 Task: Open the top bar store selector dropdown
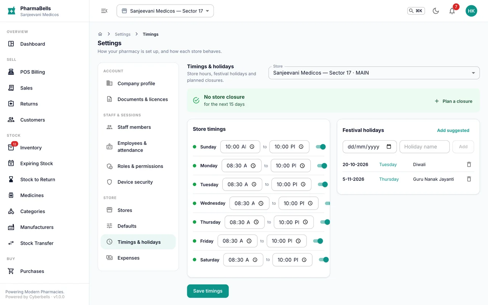165,11
